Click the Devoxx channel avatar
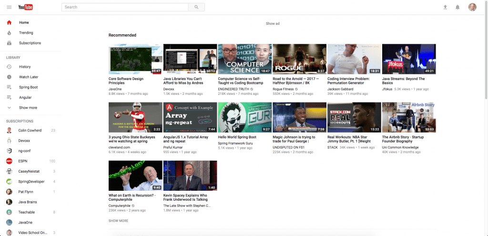 (10, 141)
